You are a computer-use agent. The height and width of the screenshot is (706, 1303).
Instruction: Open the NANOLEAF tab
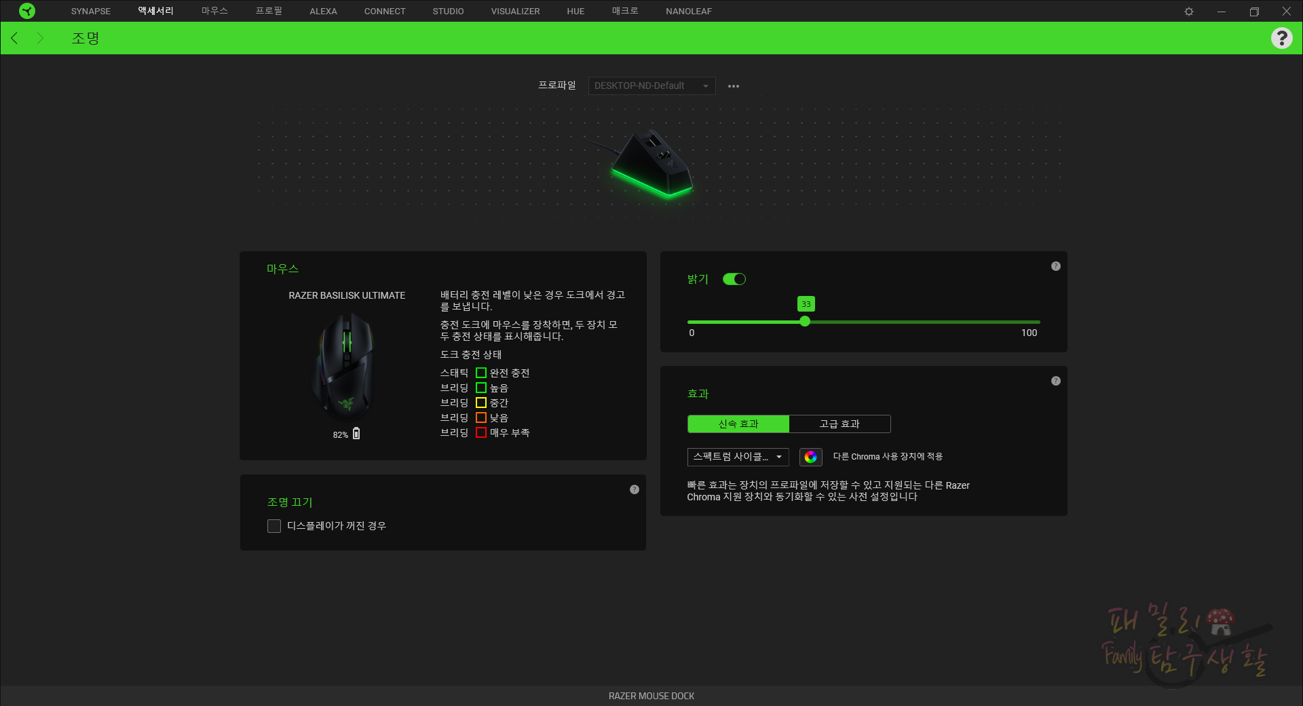689,12
